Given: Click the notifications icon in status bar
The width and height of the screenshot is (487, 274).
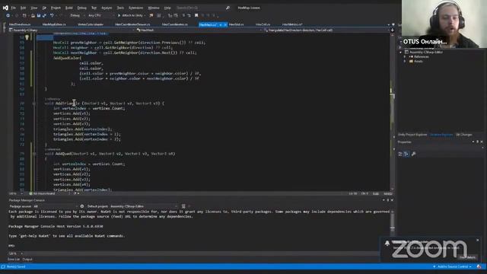Looking at the screenshot, I should coord(479,267).
